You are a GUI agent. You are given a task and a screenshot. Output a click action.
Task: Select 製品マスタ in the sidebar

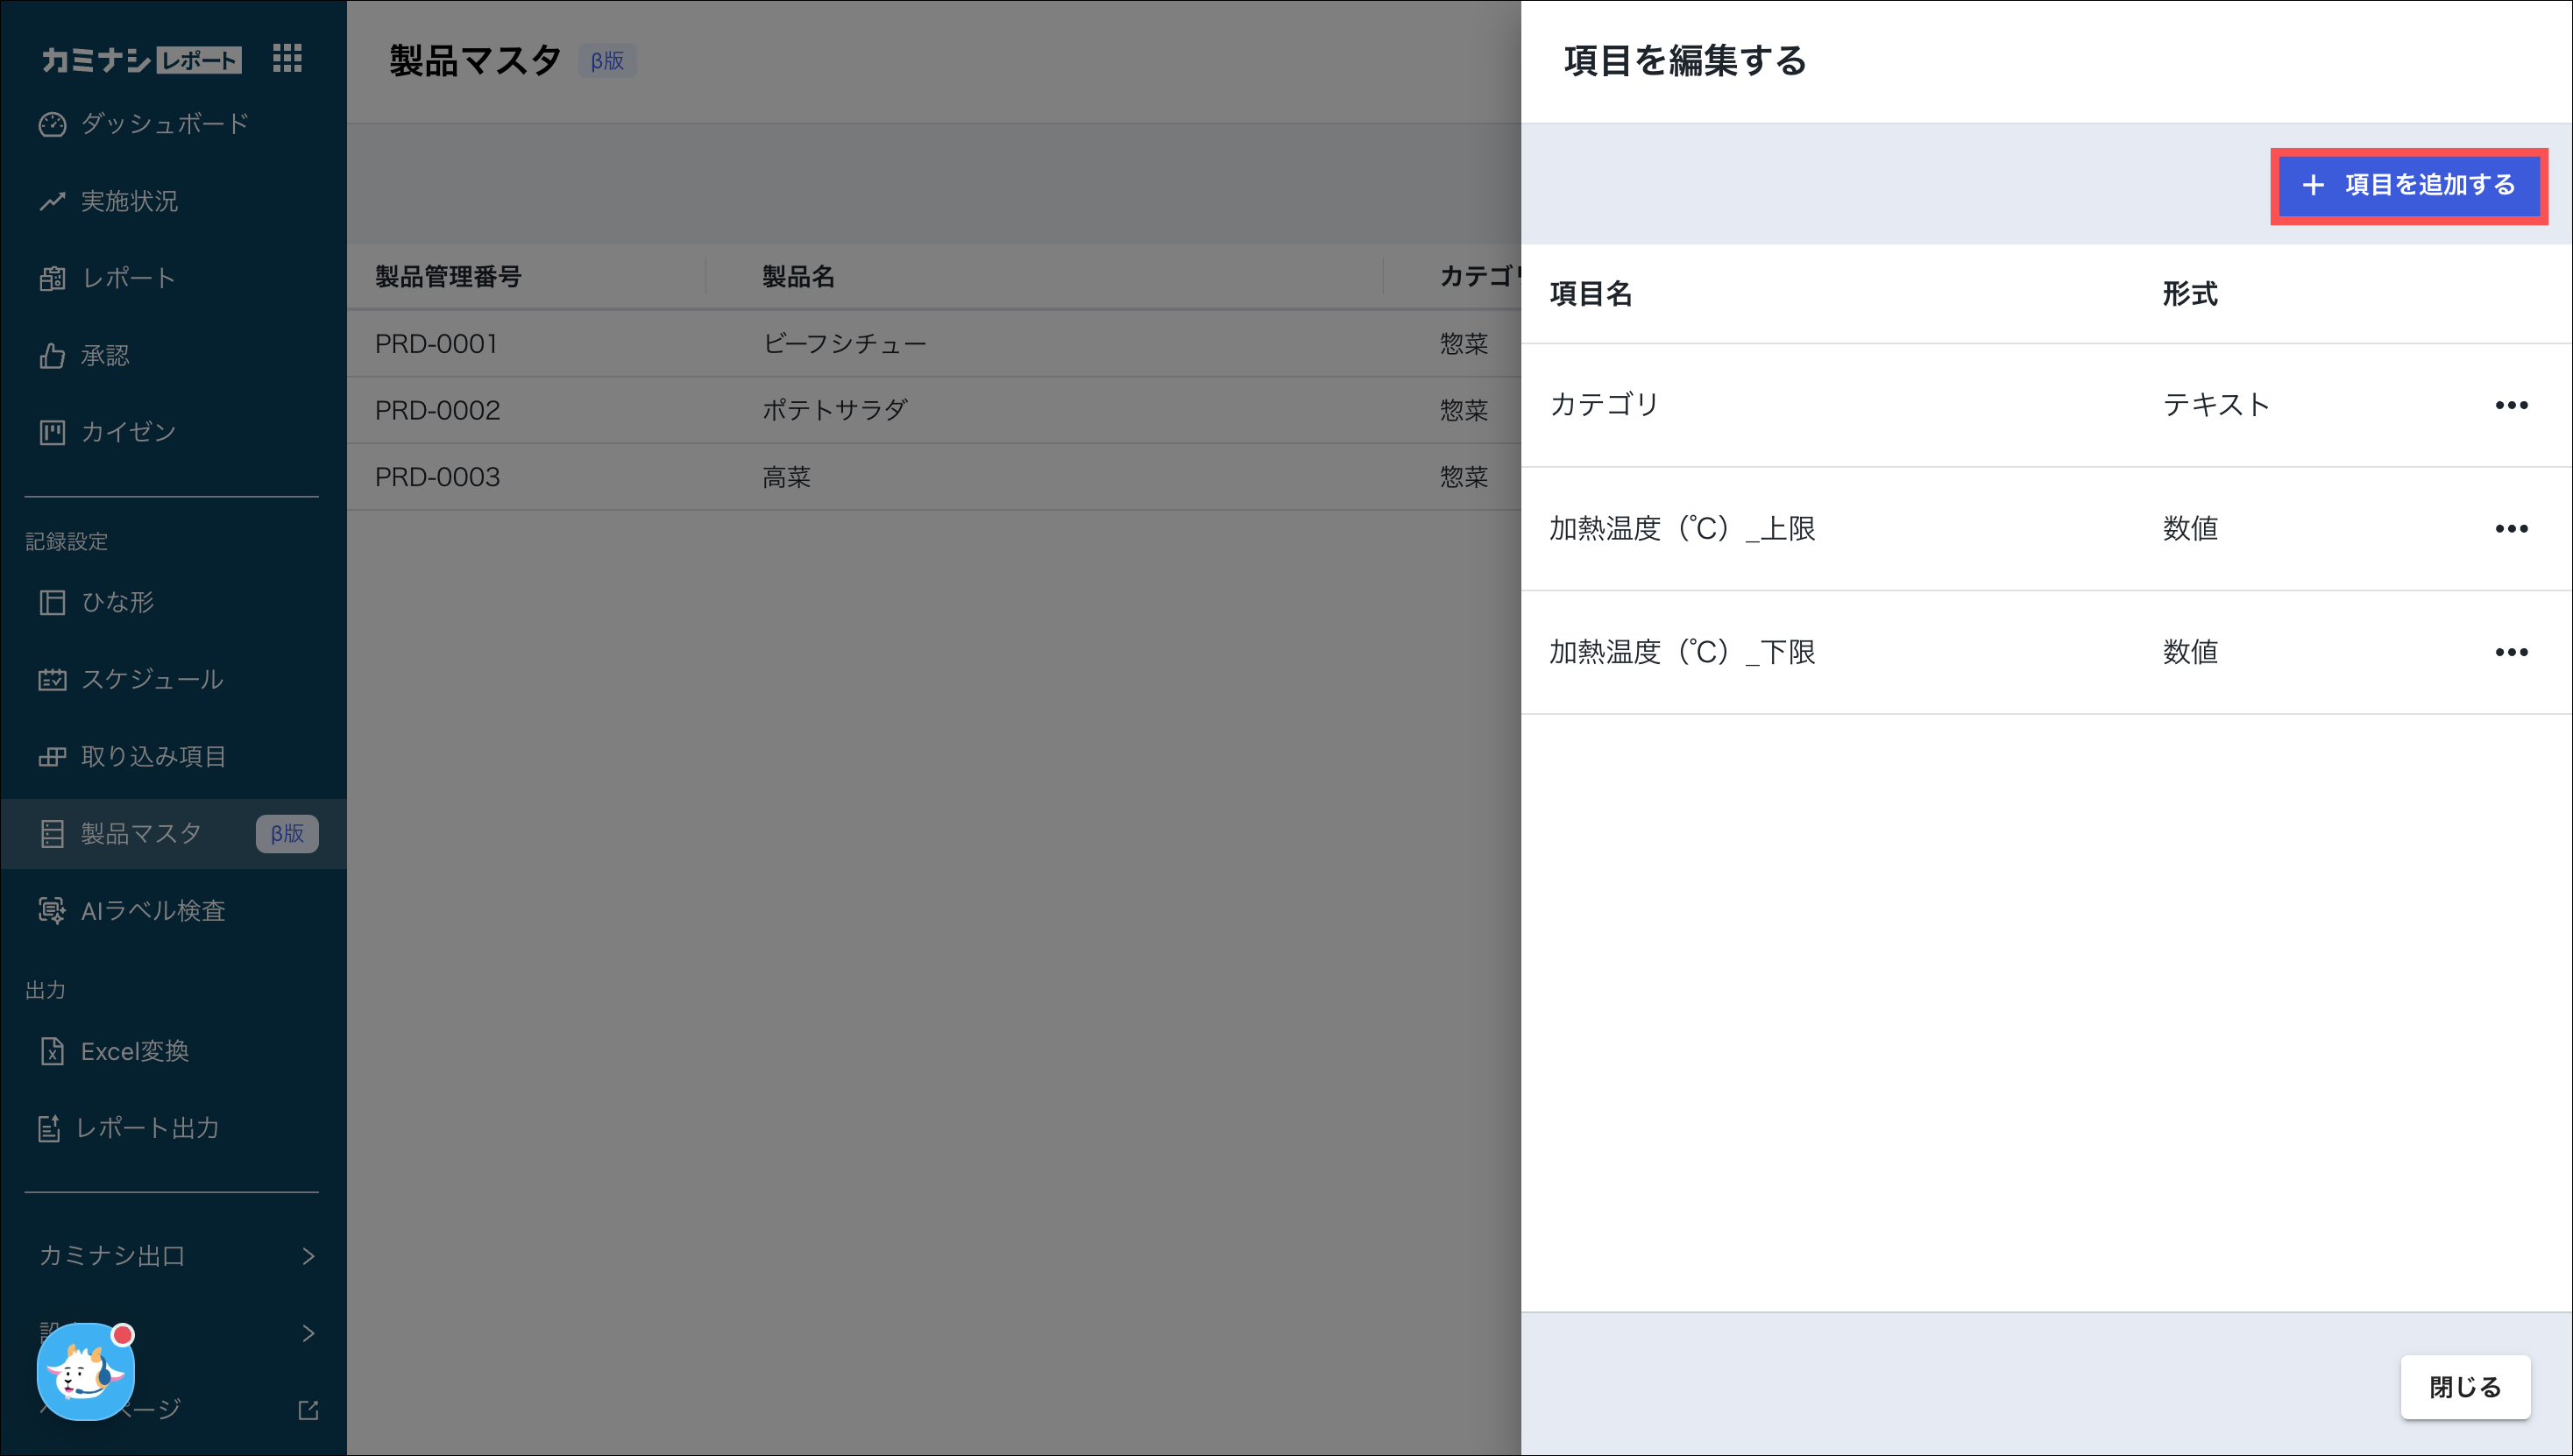pos(141,833)
